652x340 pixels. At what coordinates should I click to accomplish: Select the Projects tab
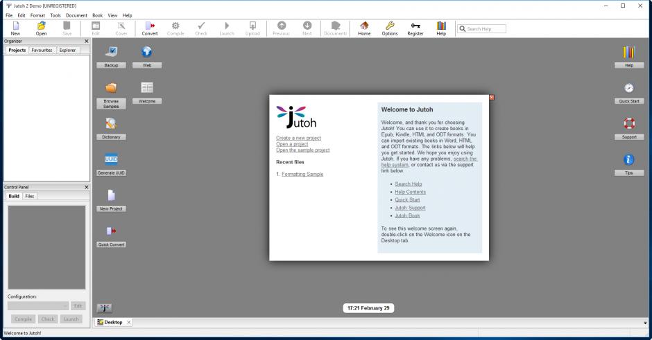17,51
